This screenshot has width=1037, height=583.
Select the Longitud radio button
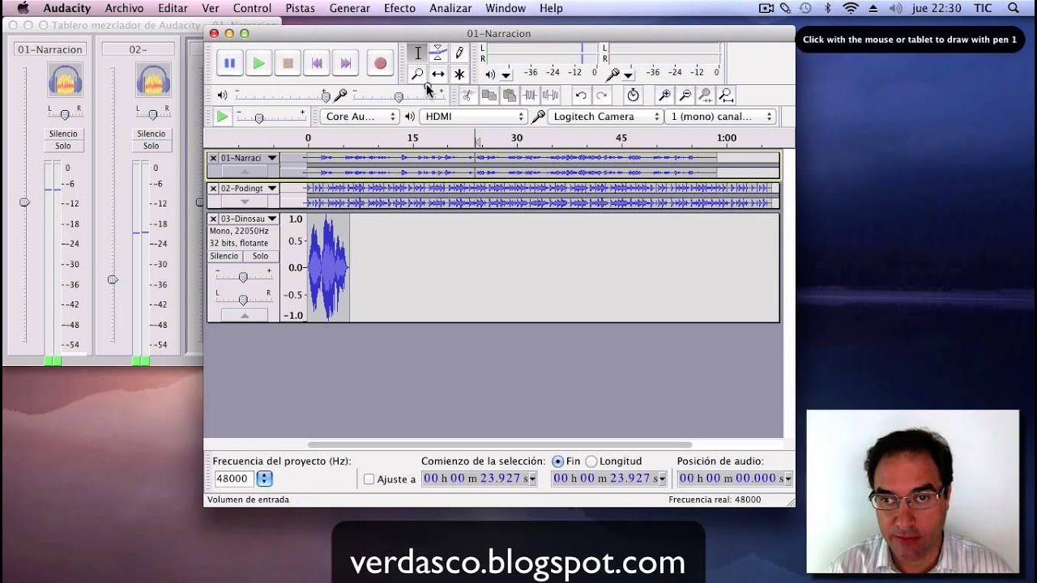591,462
